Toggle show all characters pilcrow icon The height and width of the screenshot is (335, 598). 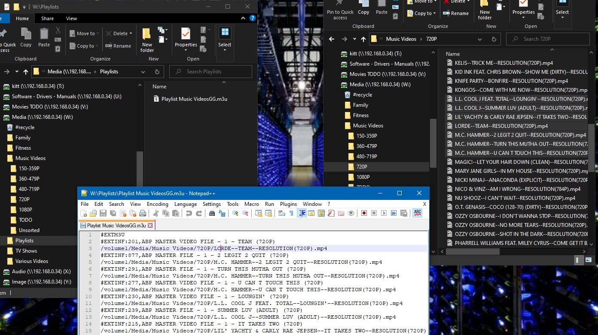coord(291,213)
